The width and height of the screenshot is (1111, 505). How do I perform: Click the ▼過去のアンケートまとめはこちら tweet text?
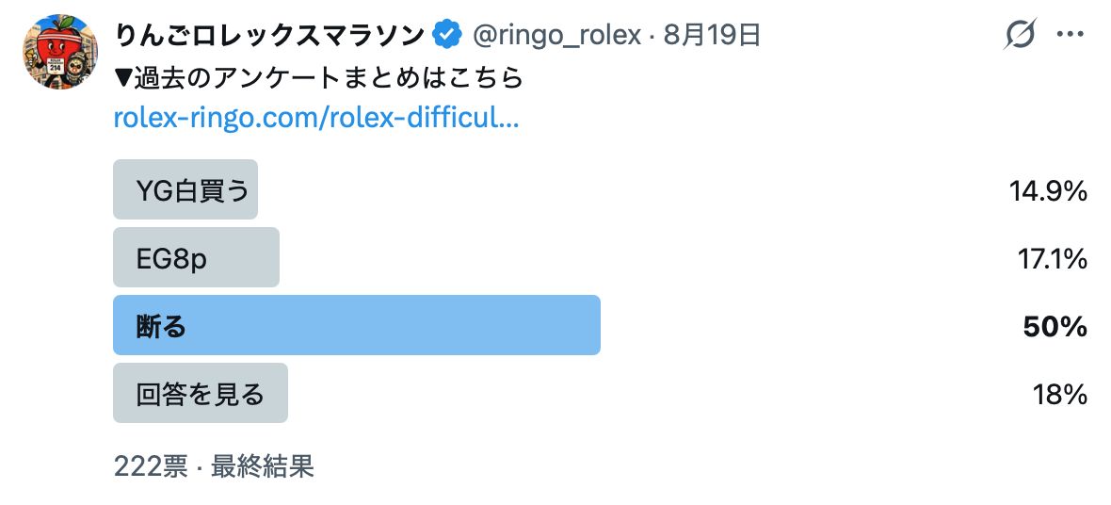point(318,78)
